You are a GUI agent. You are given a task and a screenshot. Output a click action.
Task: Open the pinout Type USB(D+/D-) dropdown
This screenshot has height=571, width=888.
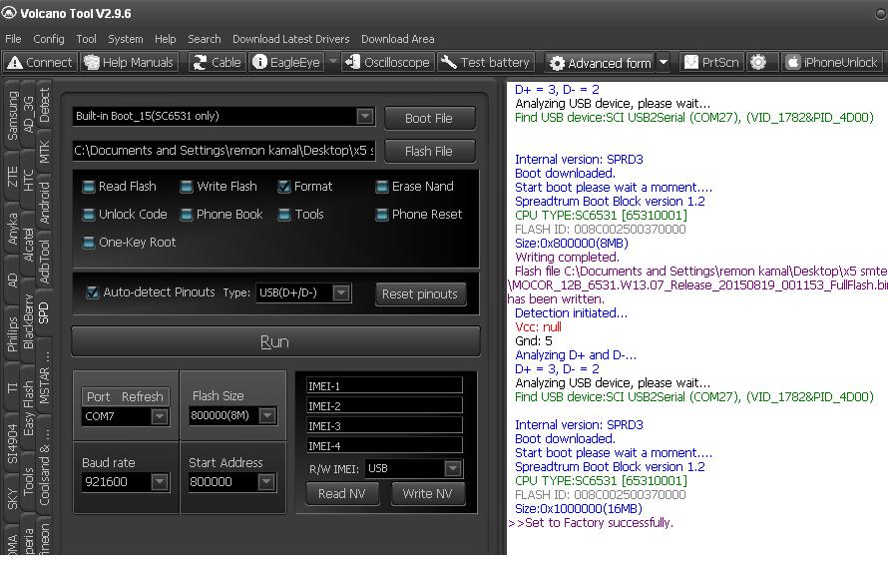tap(341, 292)
